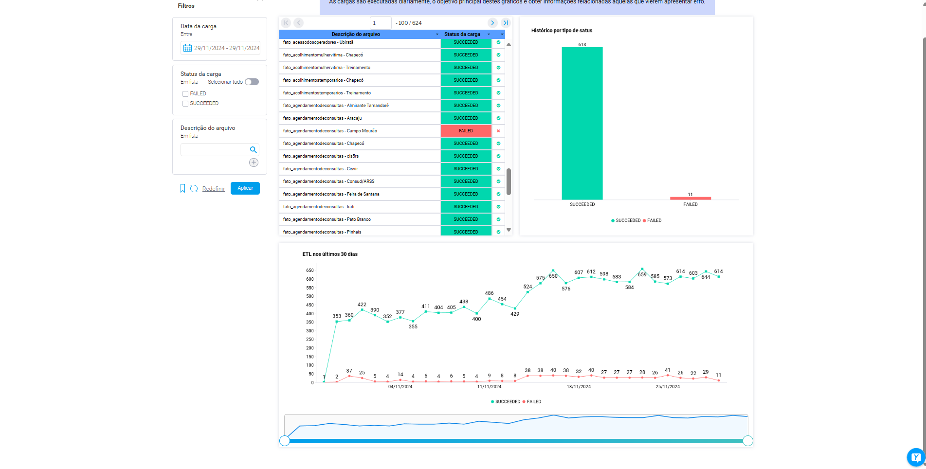Click success check icon for Aracaju row
The width and height of the screenshot is (926, 469).
point(498,118)
